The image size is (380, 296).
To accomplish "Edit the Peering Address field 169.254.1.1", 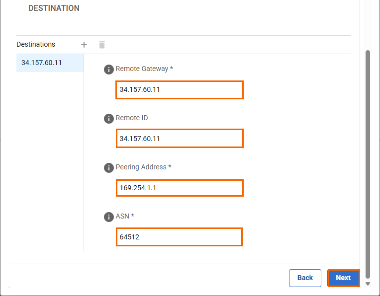I will 179,188.
